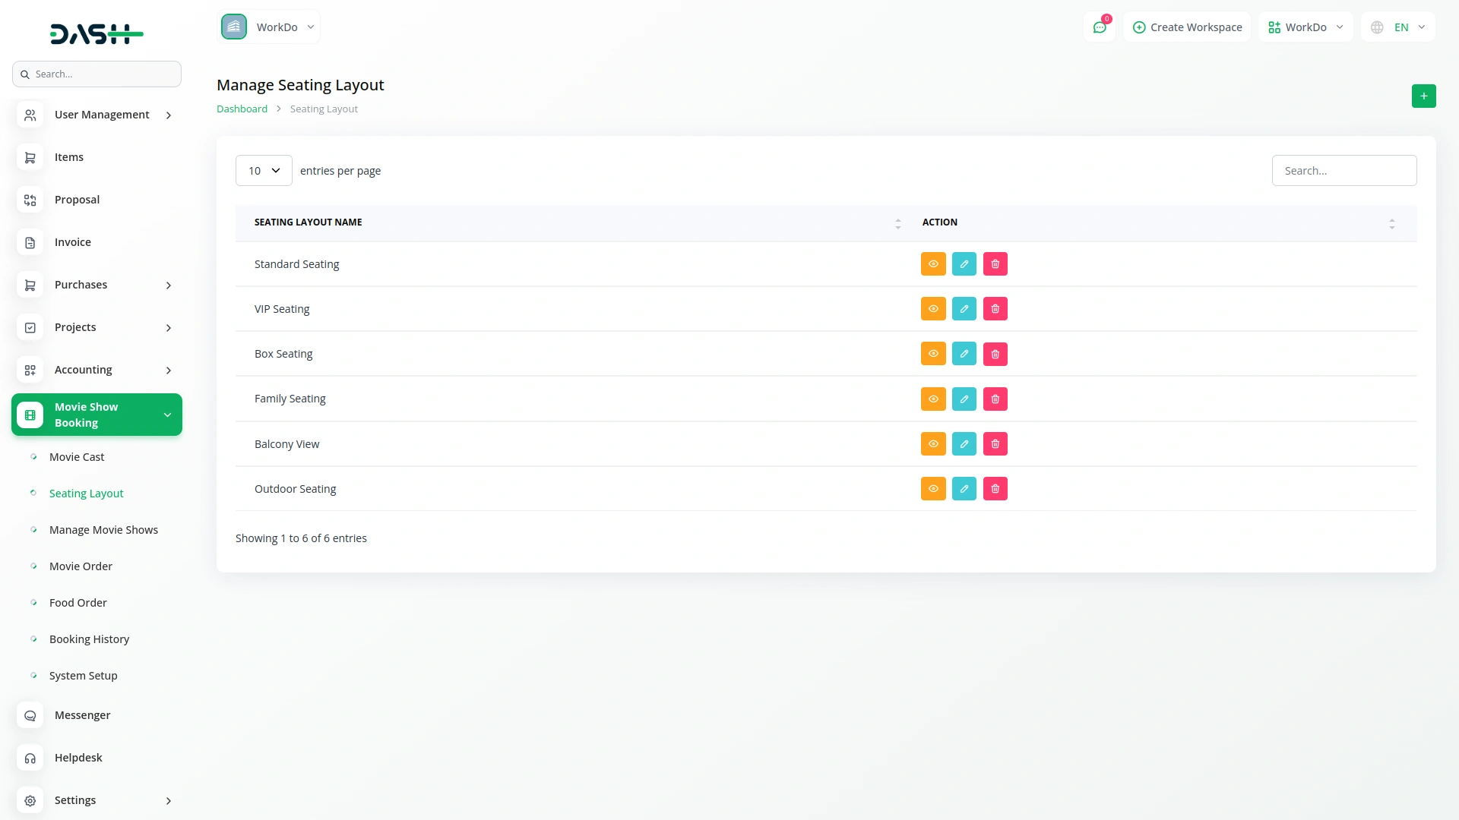Open the messages chat bubble icon
This screenshot has width=1459, height=820.
click(x=1100, y=27)
